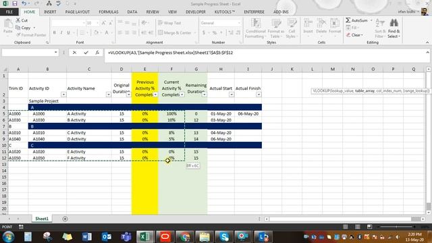The height and width of the screenshot is (243, 432).
Task: Toggle Bold formatting
Action: [54, 33]
